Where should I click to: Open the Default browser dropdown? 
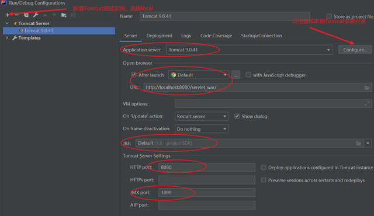pyautogui.click(x=199, y=75)
